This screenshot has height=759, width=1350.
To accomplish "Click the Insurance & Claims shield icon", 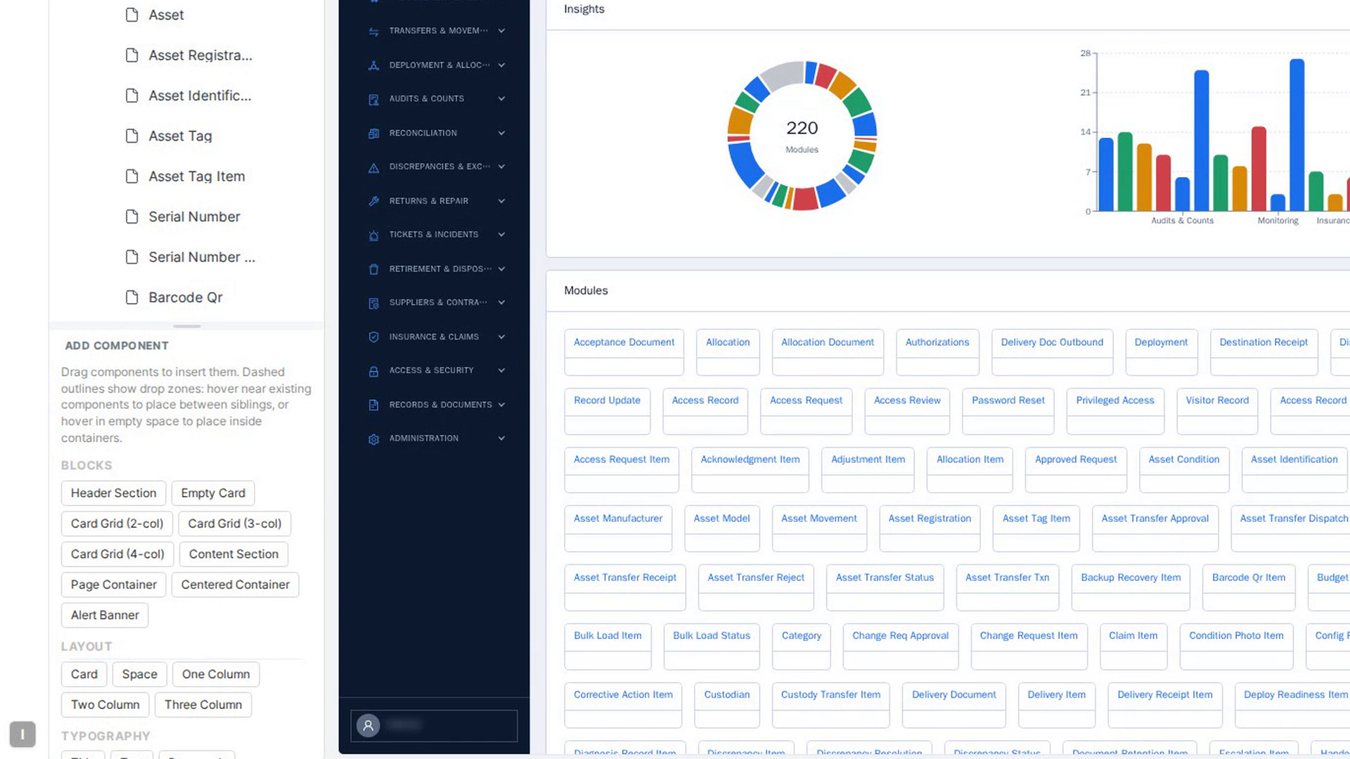I will coord(373,337).
